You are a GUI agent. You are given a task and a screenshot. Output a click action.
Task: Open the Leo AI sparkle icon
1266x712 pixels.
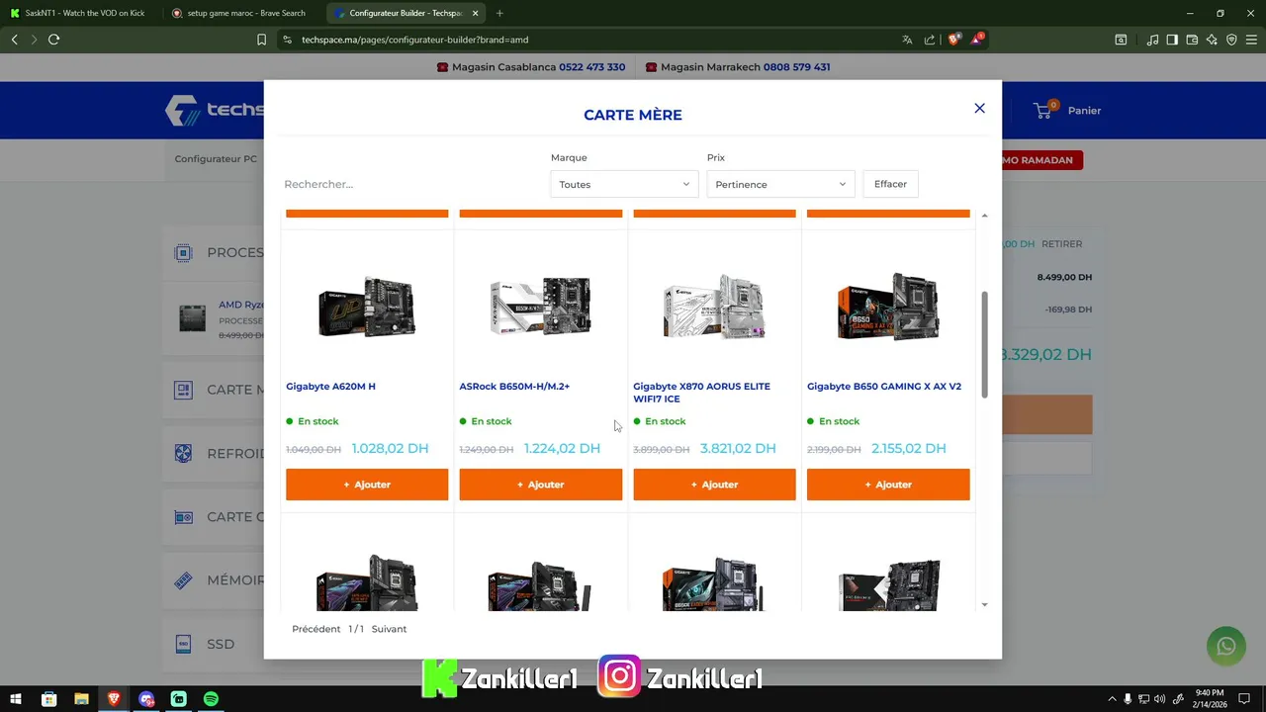click(1212, 40)
